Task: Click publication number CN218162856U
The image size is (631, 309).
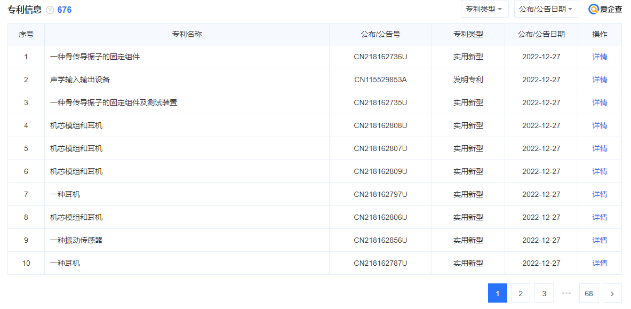Action: (381, 241)
